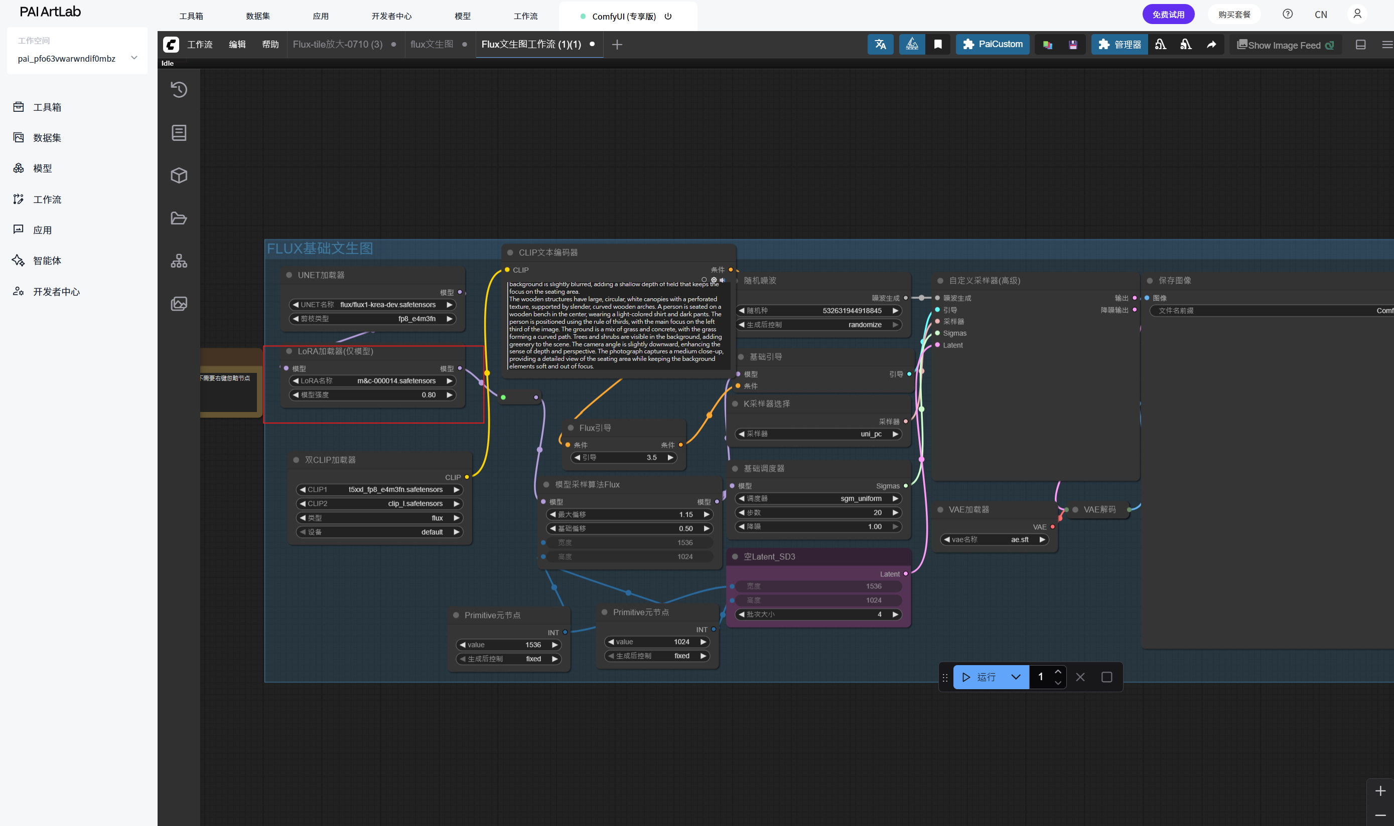Click the share arrow icon in toolbar
The height and width of the screenshot is (826, 1394).
tap(1211, 45)
